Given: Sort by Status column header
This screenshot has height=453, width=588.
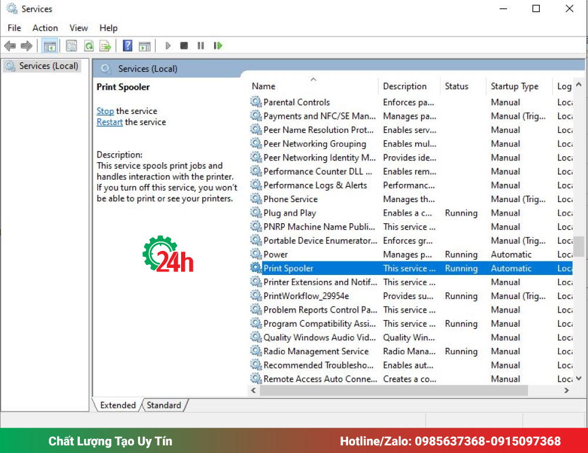Looking at the screenshot, I should (456, 86).
